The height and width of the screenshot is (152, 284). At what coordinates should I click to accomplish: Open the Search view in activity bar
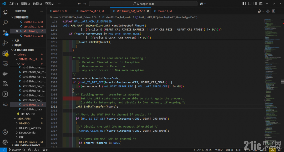pyautogui.click(x=5, y=22)
